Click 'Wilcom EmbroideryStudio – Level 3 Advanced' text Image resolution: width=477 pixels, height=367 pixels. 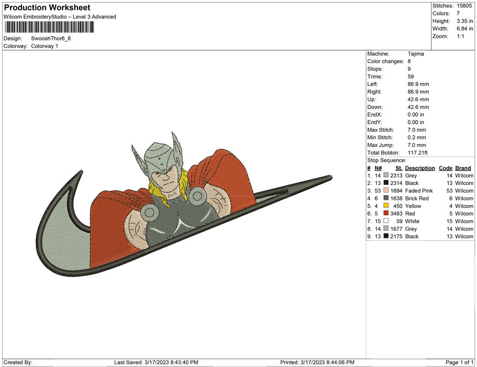click(60, 17)
